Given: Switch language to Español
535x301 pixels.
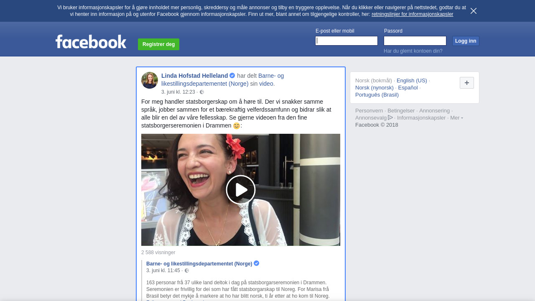Looking at the screenshot, I should click(408, 87).
